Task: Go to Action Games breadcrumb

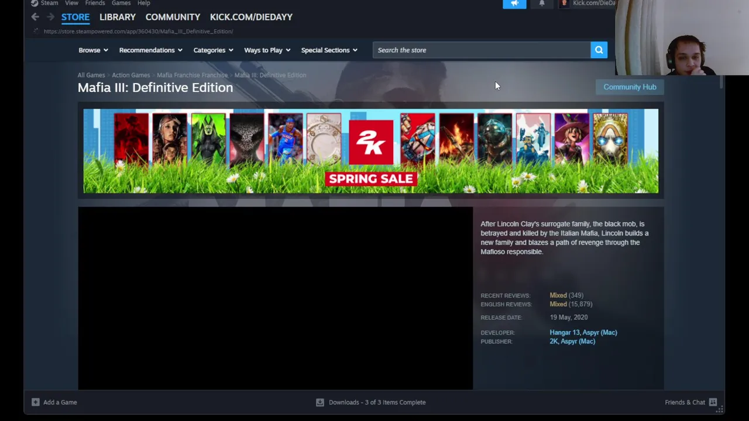Action: point(130,75)
